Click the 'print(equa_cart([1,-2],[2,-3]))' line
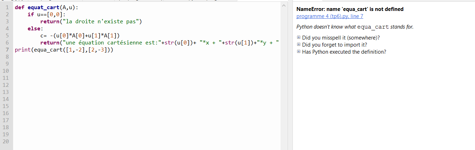Viewport: 475px width, 150px height. (64, 50)
